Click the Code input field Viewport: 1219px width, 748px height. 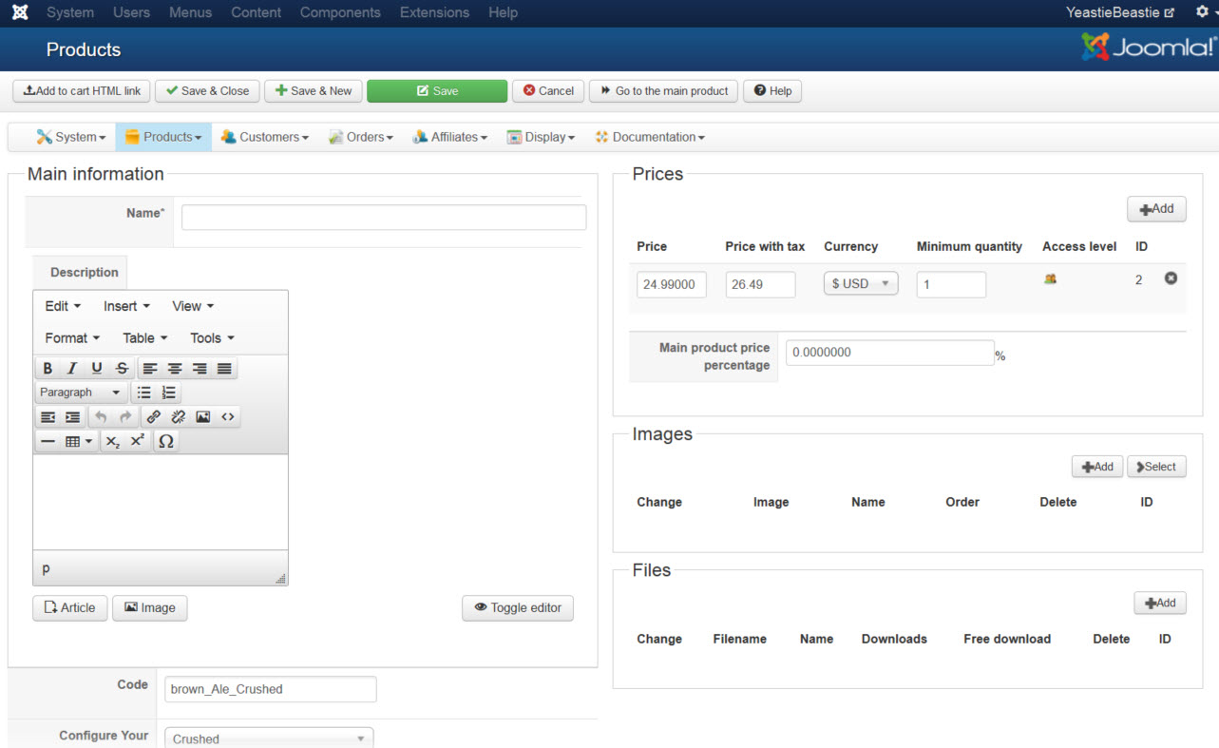(271, 689)
